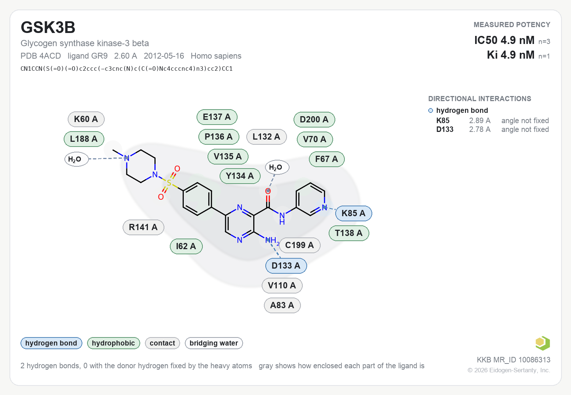Click the H2O bubble above the carbonyl oxygen
The width and height of the screenshot is (571, 395).
click(277, 167)
